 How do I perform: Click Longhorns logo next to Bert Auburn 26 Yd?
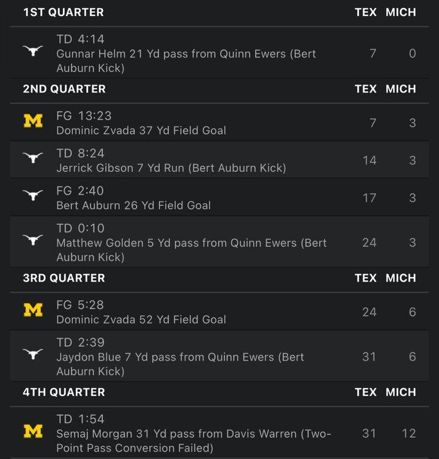(x=33, y=196)
